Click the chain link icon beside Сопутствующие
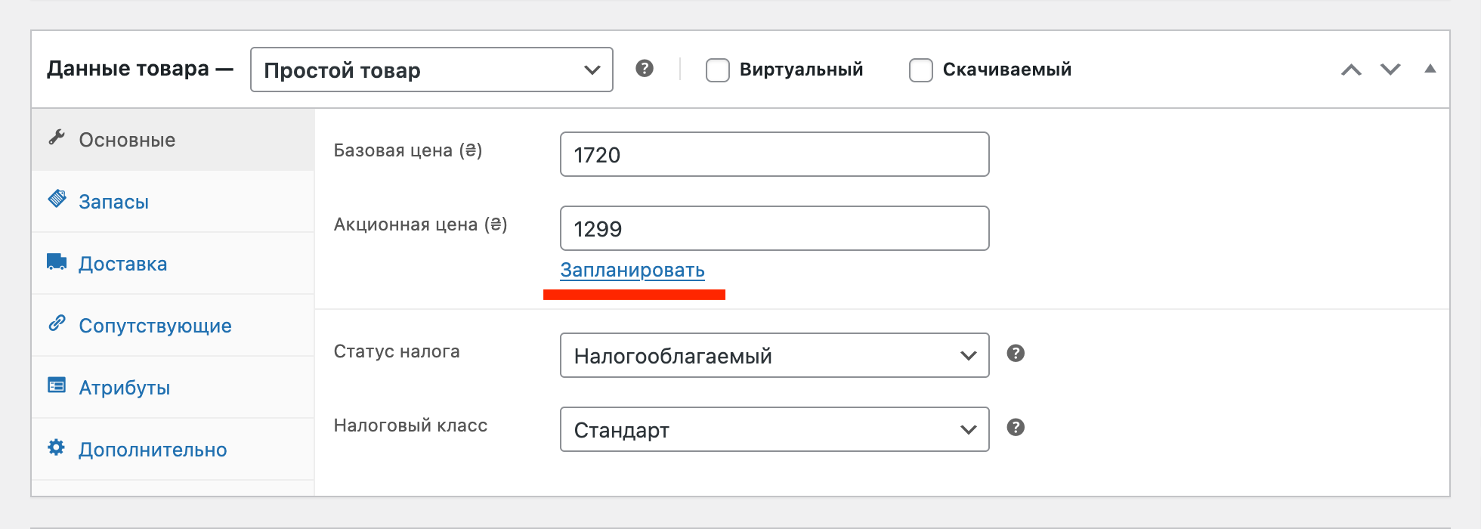The width and height of the screenshot is (1481, 529). coord(57,323)
